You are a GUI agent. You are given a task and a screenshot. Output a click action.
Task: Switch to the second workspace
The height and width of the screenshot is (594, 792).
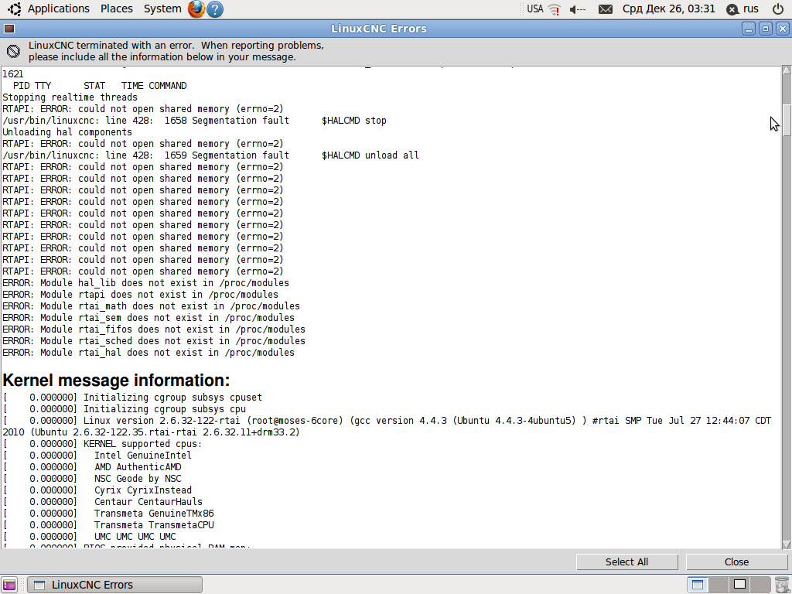(x=719, y=585)
